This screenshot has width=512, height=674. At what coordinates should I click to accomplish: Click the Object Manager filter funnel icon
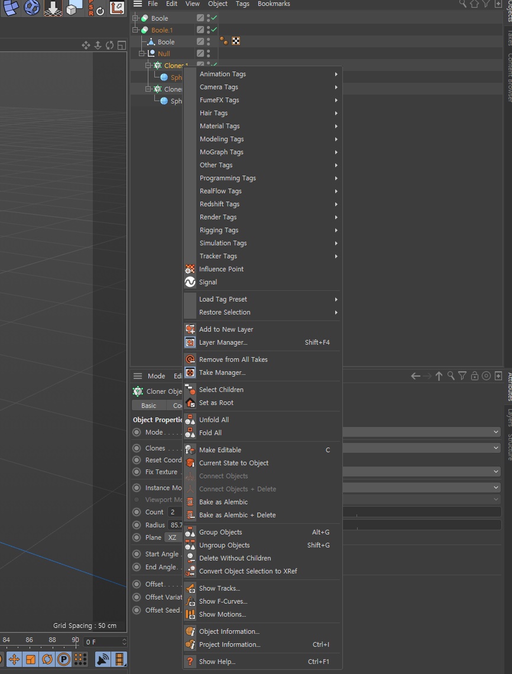tap(486, 4)
